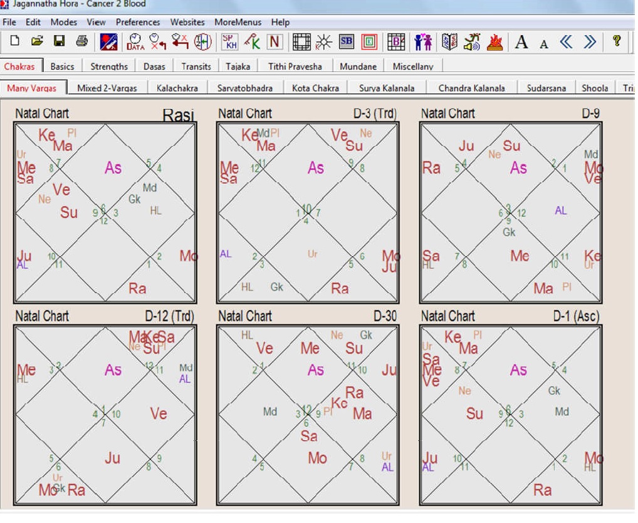Click the D-9 natal chart
This screenshot has width=638, height=523.
510,213
